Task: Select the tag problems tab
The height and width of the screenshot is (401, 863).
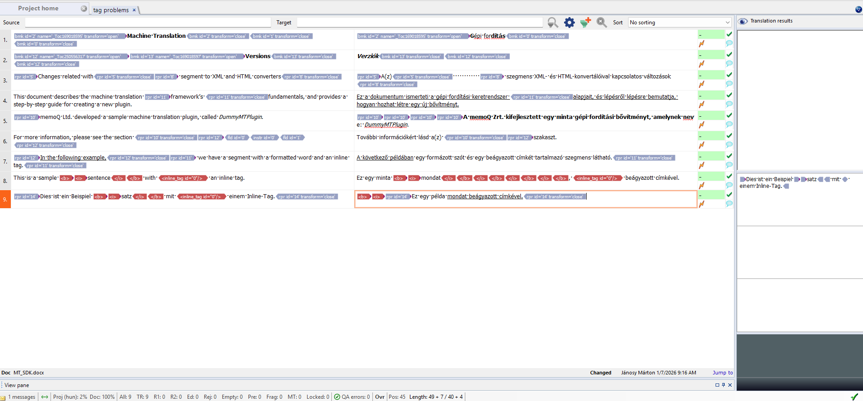Action: click(x=111, y=10)
